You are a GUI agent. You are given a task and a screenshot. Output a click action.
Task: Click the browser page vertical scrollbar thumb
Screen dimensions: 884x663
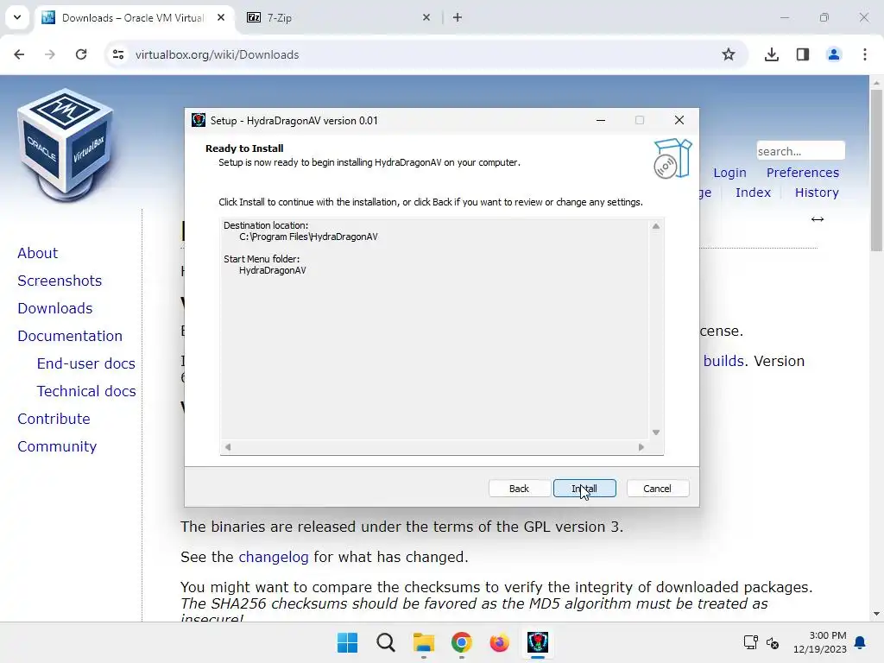click(x=876, y=169)
